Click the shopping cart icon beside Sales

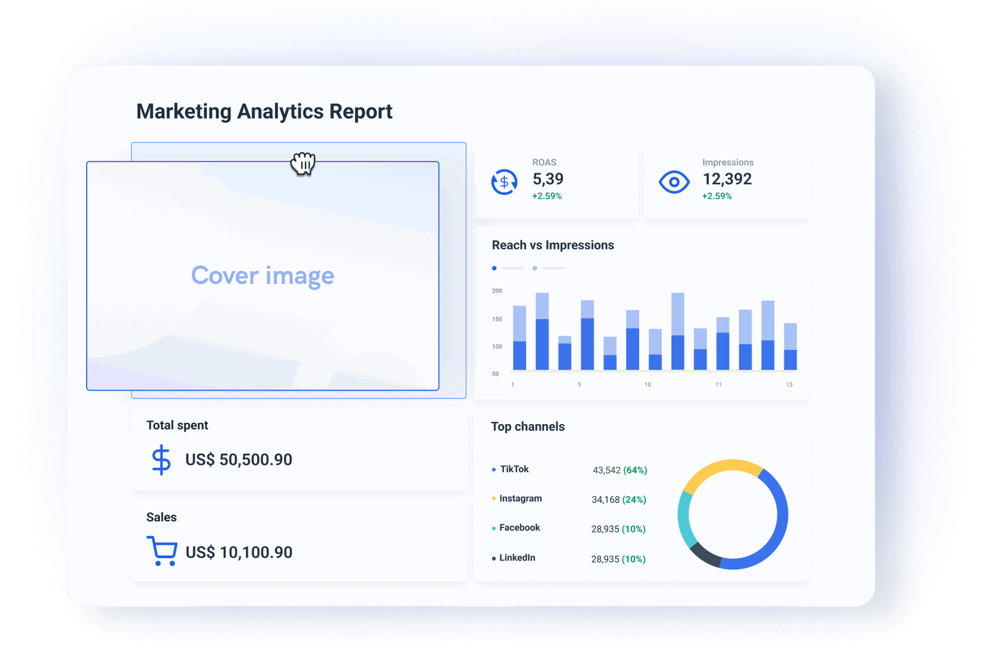click(161, 551)
